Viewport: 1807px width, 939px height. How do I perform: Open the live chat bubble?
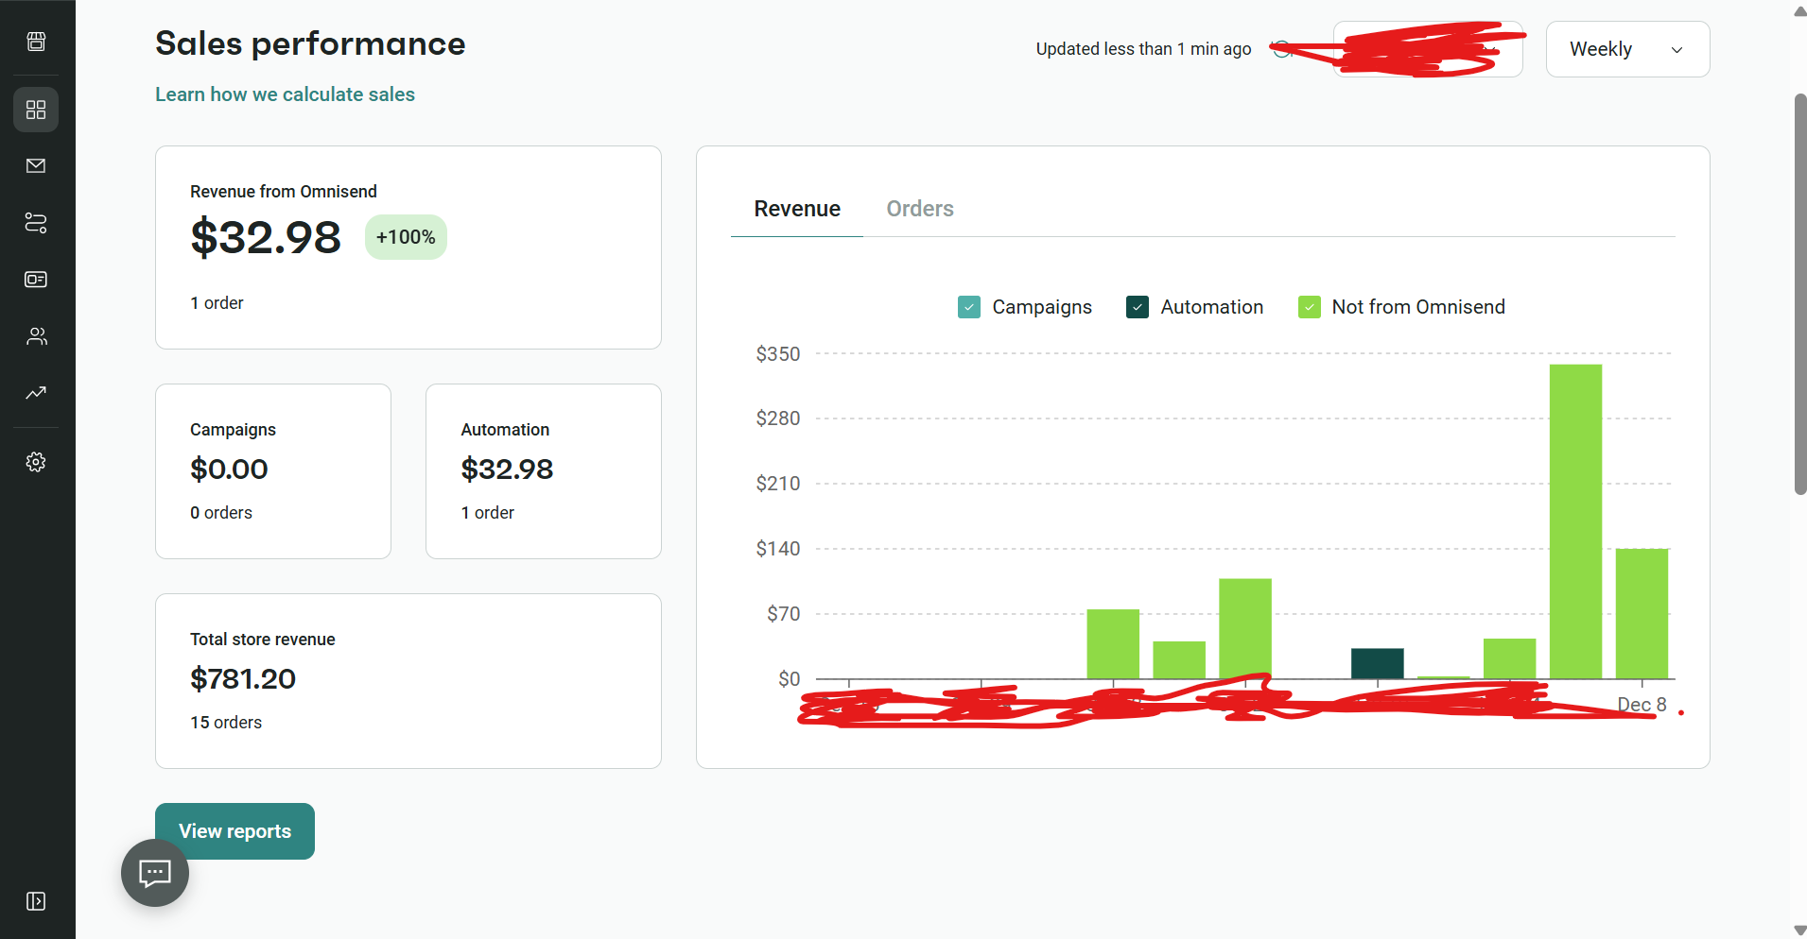[x=155, y=873]
